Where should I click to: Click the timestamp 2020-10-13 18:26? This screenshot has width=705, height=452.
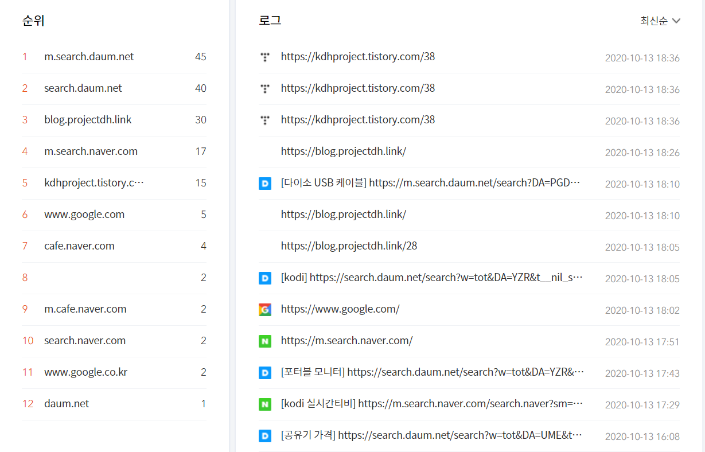pyautogui.click(x=642, y=153)
